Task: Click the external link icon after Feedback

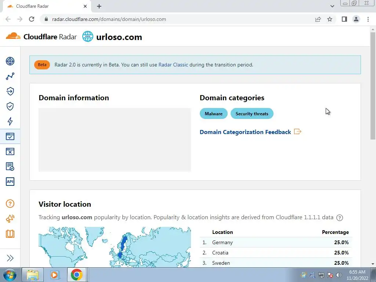Action: click(297, 132)
